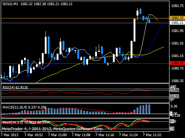Click the 7 Mar 11:32 time label

tap(152, 135)
